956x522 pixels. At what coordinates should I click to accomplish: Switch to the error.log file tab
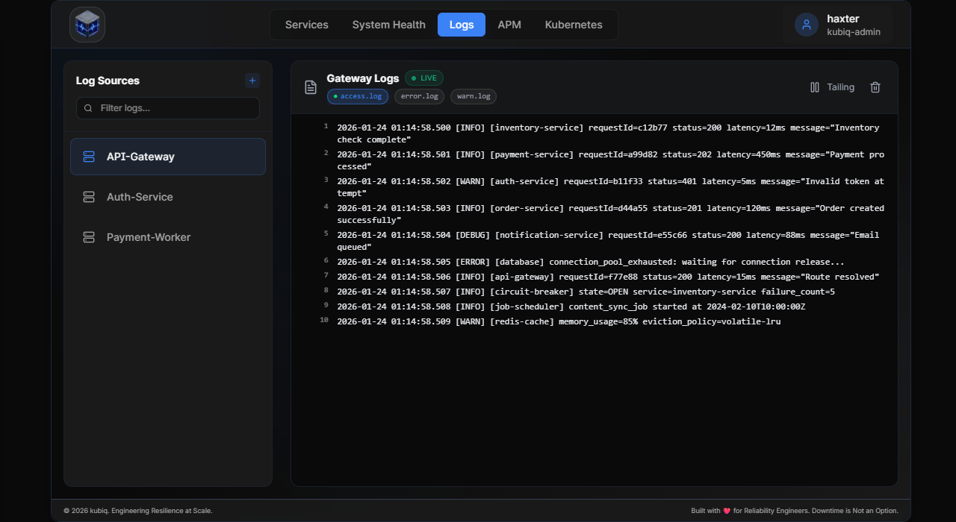(x=419, y=96)
